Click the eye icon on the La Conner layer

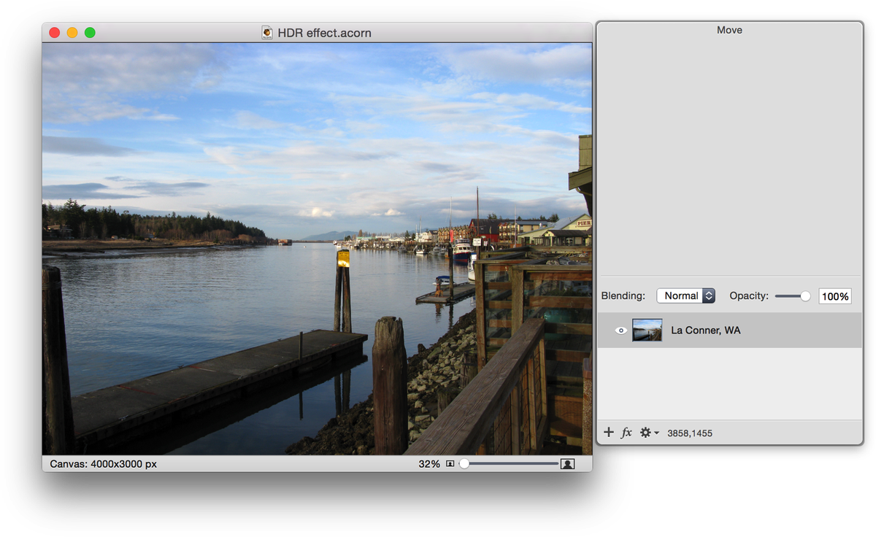(x=620, y=330)
